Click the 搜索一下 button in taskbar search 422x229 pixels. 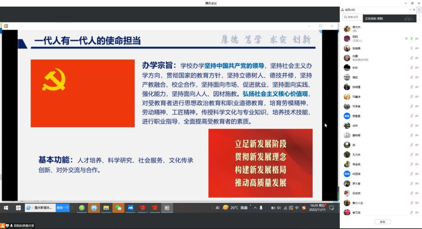pyautogui.click(x=63, y=208)
